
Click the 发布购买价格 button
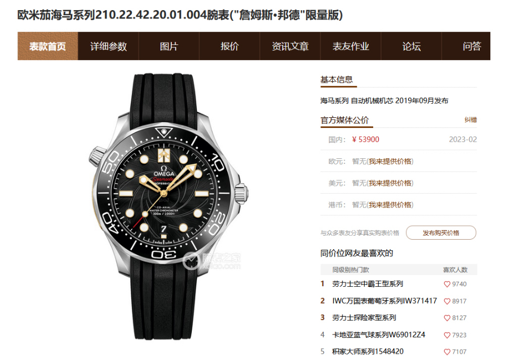pos(441,232)
